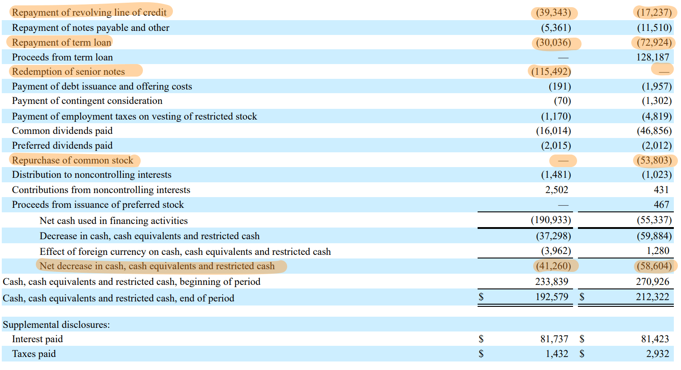
Task: Select 'Payment of contingent consideration' label
Action: click(87, 101)
